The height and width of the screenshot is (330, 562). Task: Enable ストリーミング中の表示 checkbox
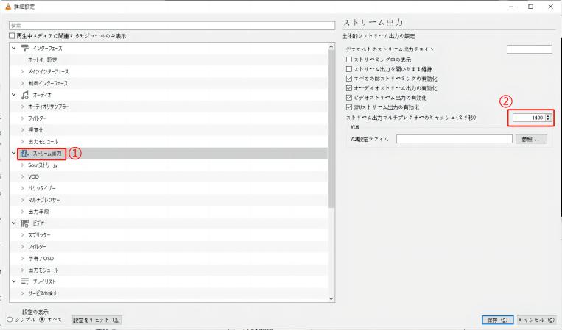click(349, 60)
